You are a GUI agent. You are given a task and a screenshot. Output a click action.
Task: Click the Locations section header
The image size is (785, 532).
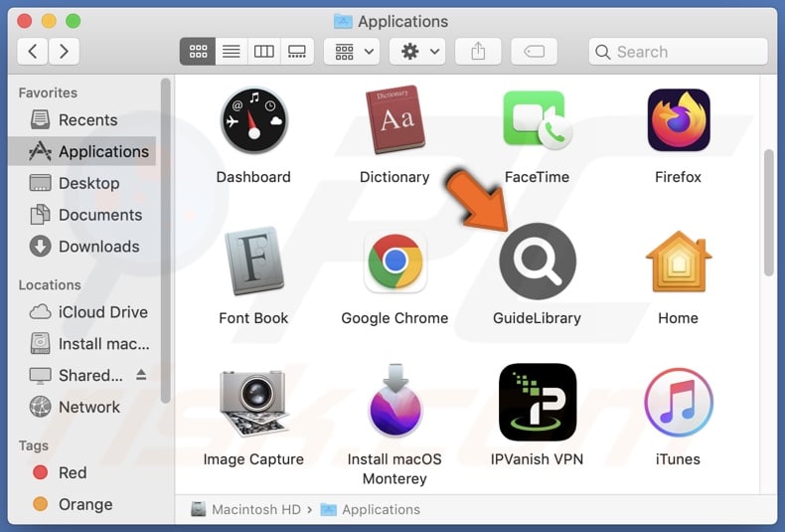(x=50, y=285)
